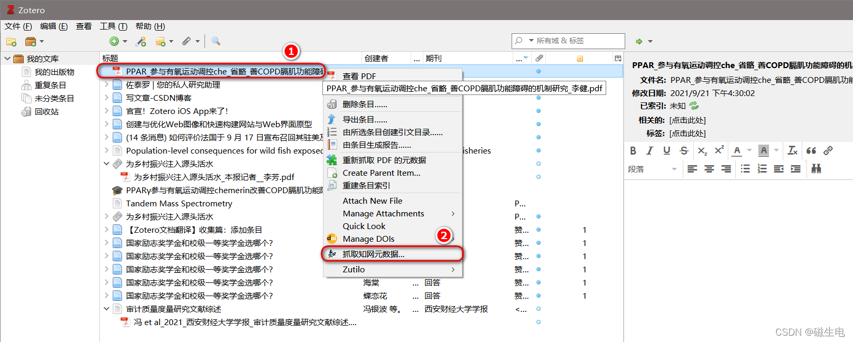Click the New Collection folder icon
853x342 pixels.
point(11,41)
